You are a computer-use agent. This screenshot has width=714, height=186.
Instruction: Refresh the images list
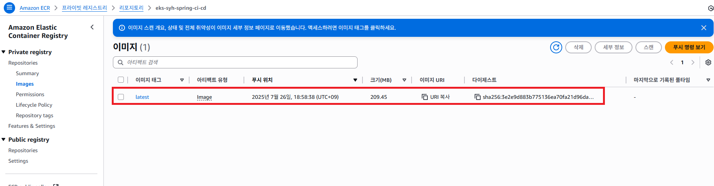556,47
